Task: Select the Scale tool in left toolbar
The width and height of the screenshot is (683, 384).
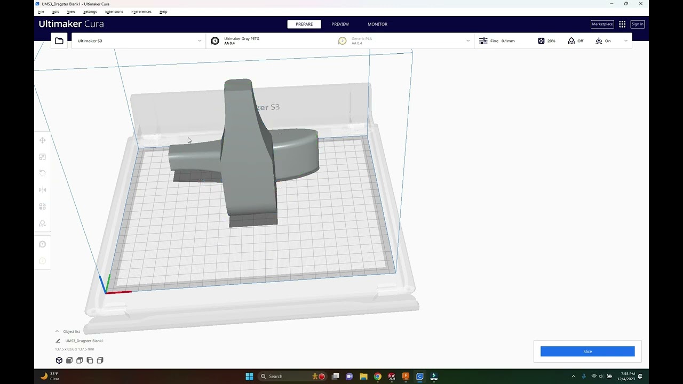Action: [42, 157]
